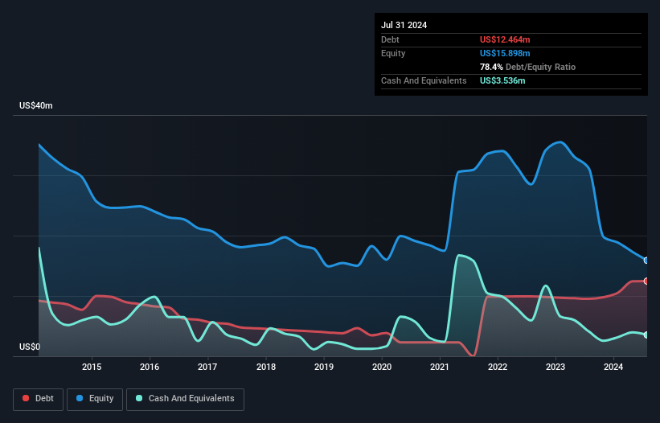Click the US$0 y-axis label
The width and height of the screenshot is (660, 423).
click(x=31, y=347)
